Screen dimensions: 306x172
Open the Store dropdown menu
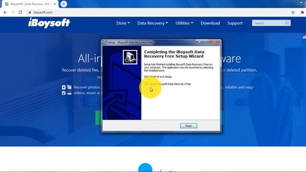(123, 23)
